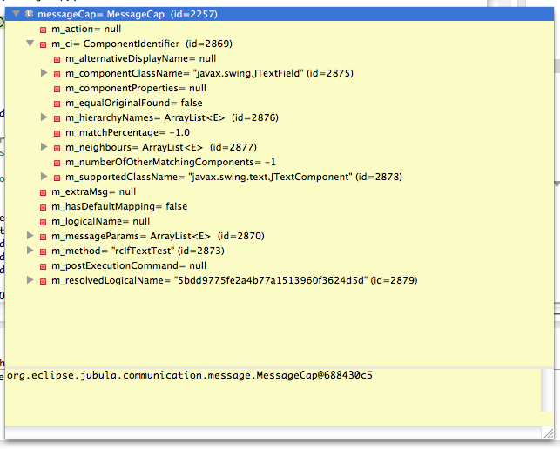Click the m_logicalName field icon

coord(44,223)
